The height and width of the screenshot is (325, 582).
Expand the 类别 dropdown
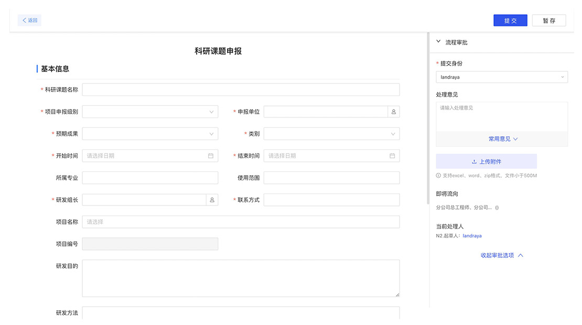coord(331,134)
